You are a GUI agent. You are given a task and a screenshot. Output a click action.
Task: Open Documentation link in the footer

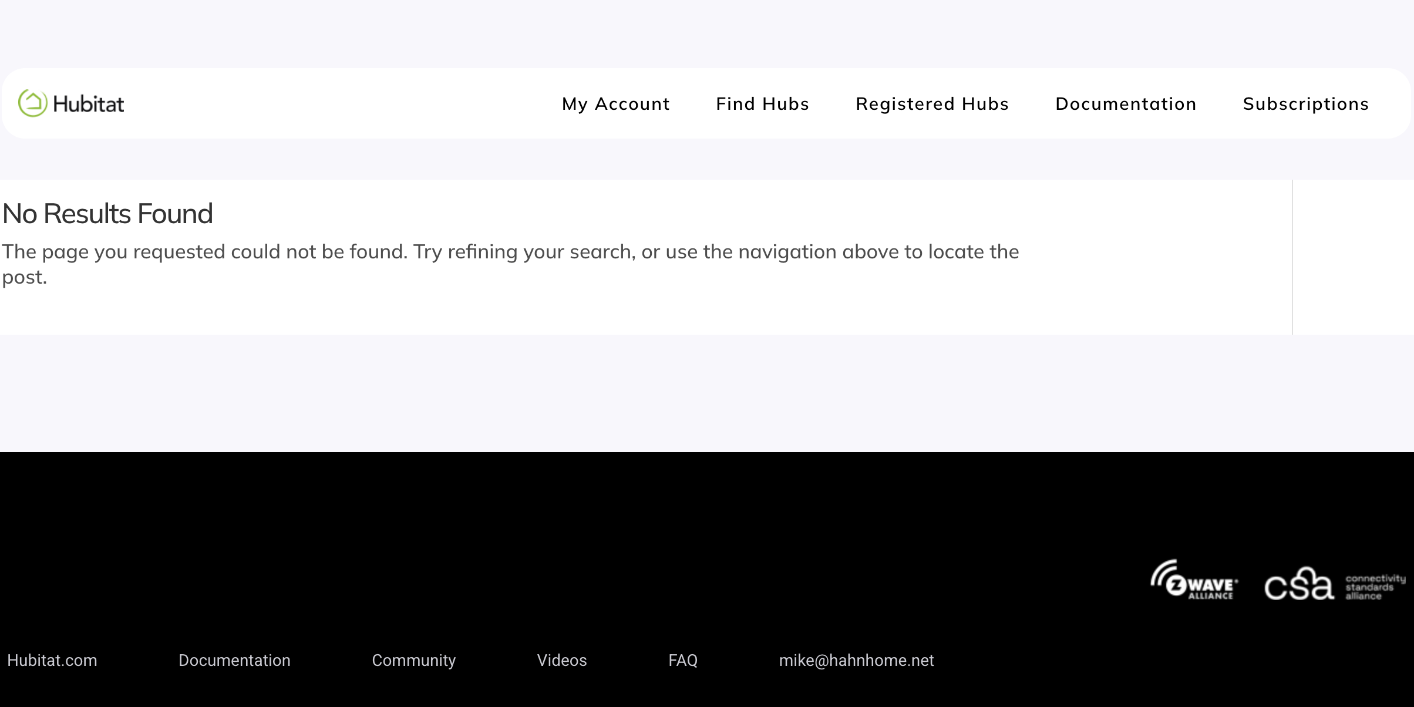coord(234,661)
